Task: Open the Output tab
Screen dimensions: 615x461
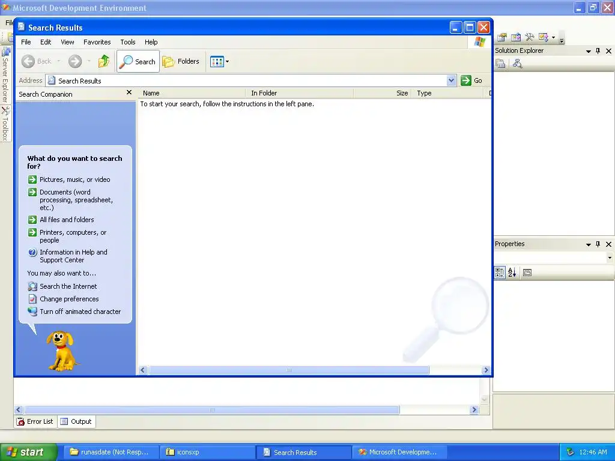Action: [76, 422]
